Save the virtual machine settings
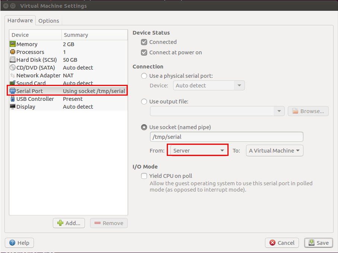Image resolution: width=338 pixels, height=253 pixels. pyautogui.click(x=318, y=243)
